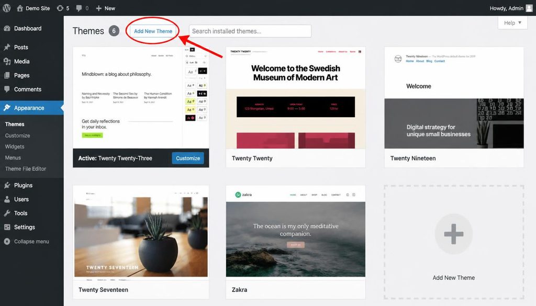Click Howdy, Admin account link

(x=506, y=8)
